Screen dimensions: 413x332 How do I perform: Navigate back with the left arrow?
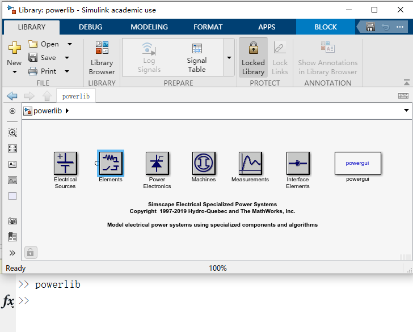[x=12, y=96]
